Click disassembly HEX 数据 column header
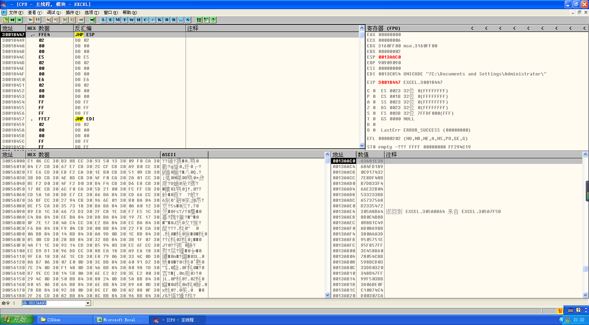The width and height of the screenshot is (589, 325). tap(49, 28)
